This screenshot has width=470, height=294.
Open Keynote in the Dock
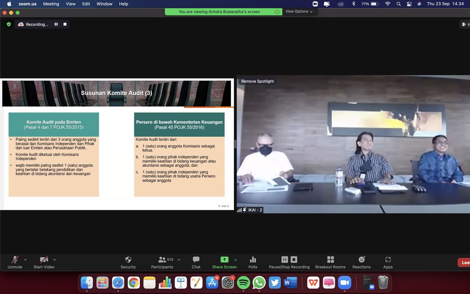click(181, 282)
